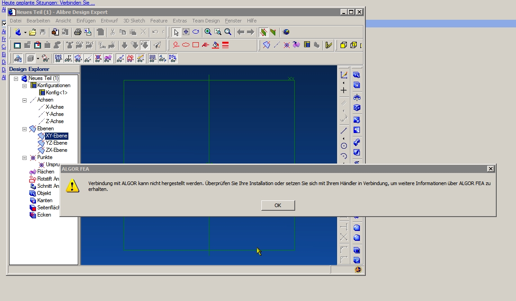Click the activate 2D sketch pencil icon
The image size is (516, 301).
[344, 75]
